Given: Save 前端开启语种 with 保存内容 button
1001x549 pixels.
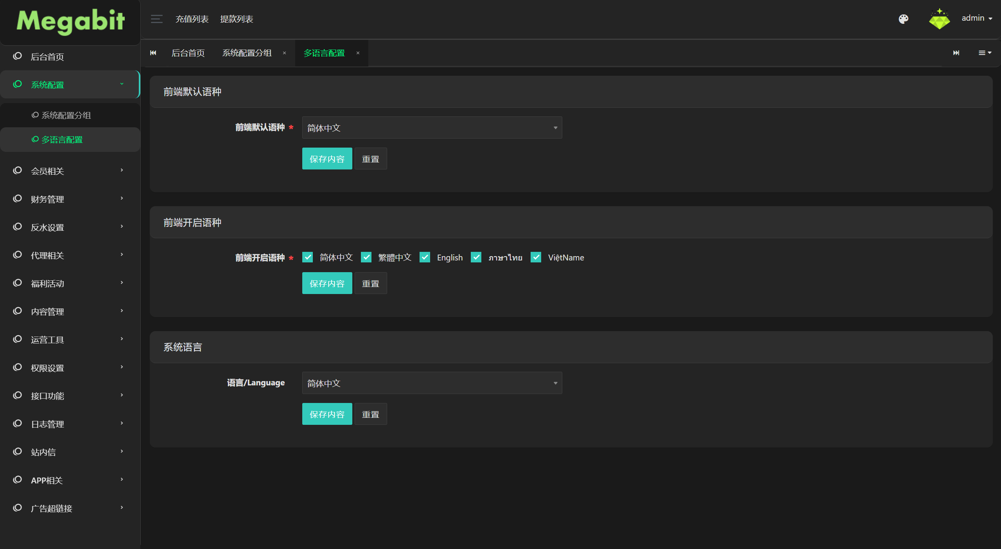Looking at the screenshot, I should pos(327,283).
